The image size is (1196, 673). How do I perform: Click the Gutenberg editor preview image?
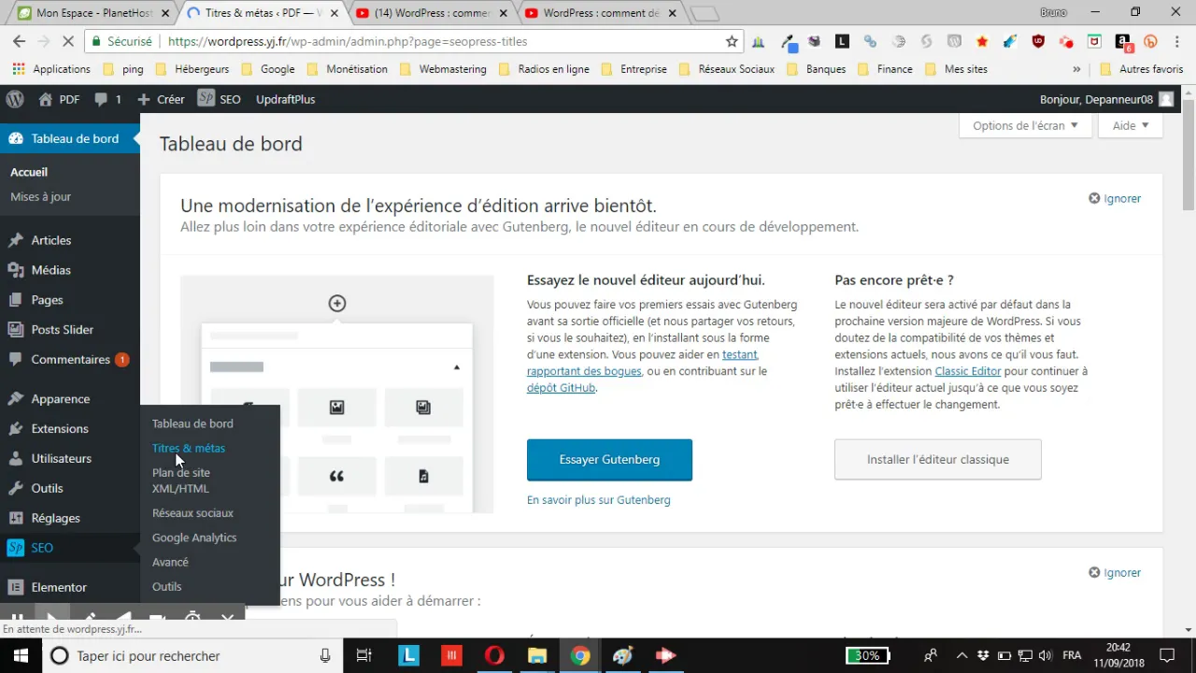pyautogui.click(x=336, y=394)
